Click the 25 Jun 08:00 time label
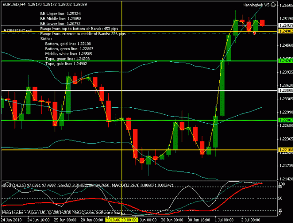Screen dimensions: 293x223 (x=65, y=220)
